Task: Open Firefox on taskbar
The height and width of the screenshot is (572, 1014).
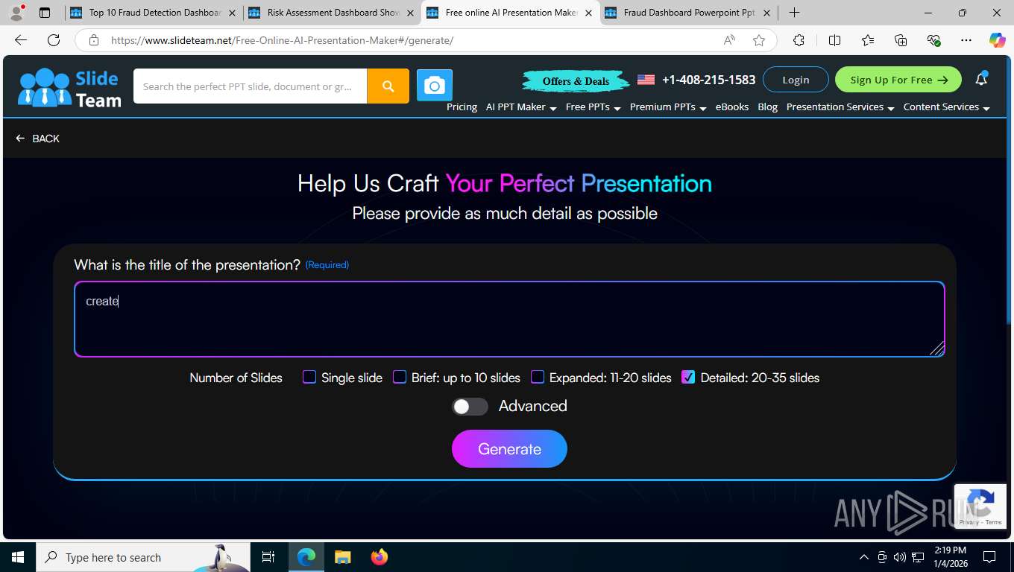Action: (379, 557)
